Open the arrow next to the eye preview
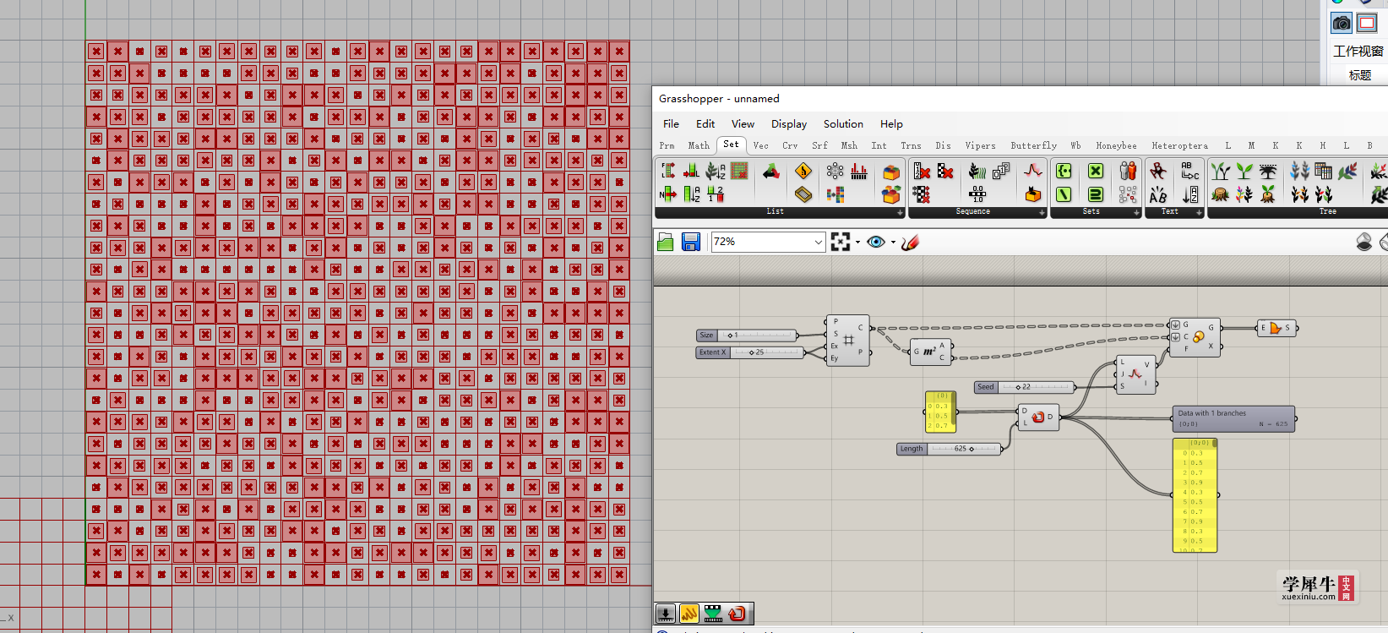 coord(893,243)
